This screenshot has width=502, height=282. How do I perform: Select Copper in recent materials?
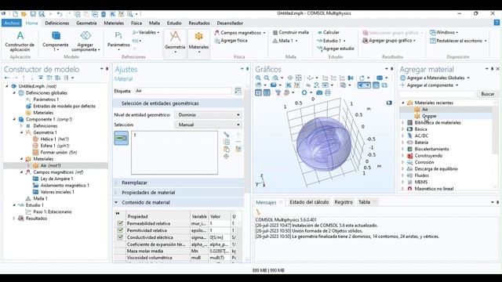pyautogui.click(x=429, y=116)
